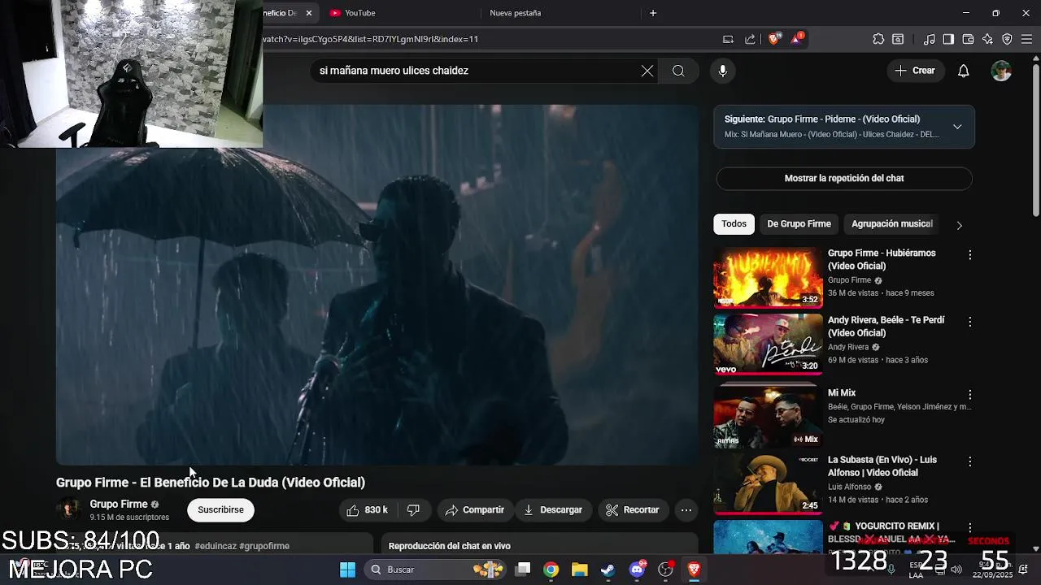Switch to the Nueva pestaña tab
Screen dimensions: 1041x585
pos(561,13)
